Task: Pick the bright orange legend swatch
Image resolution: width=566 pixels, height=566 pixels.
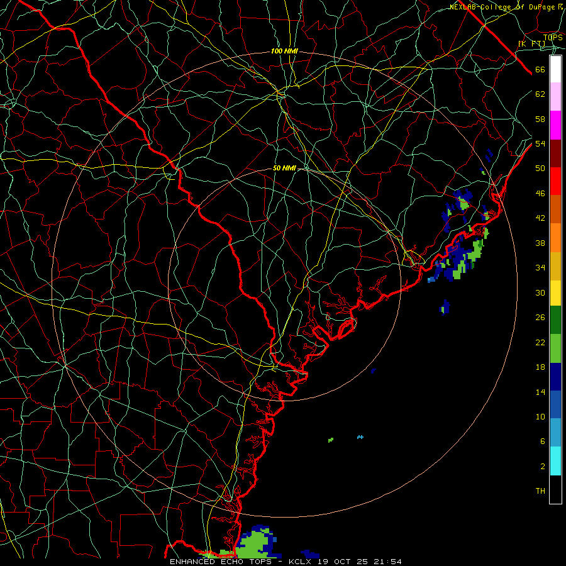Action: (555, 238)
